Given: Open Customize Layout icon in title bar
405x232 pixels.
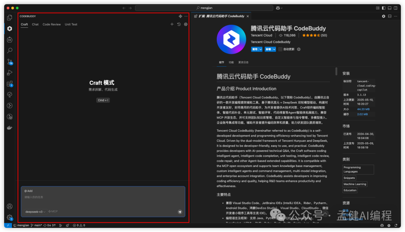Looking at the screenshot, I should 378,8.
